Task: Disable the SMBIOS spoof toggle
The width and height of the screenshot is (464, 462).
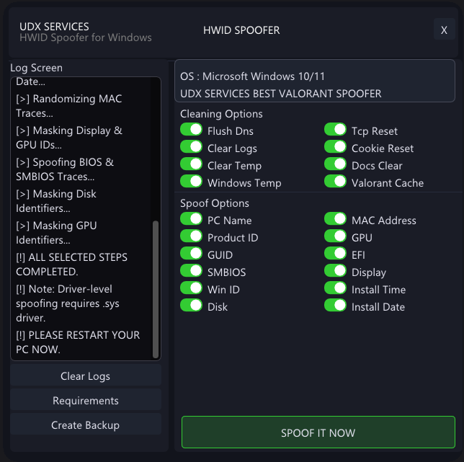Action: (191, 272)
